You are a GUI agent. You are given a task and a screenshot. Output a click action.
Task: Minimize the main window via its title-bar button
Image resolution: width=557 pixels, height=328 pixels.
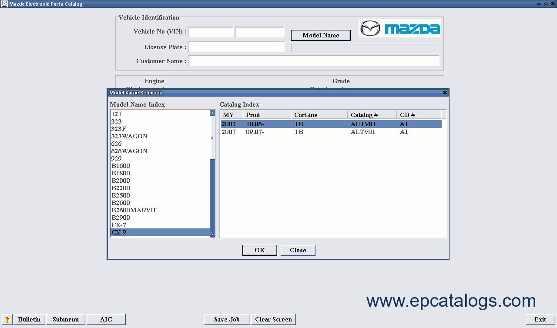point(539,4)
